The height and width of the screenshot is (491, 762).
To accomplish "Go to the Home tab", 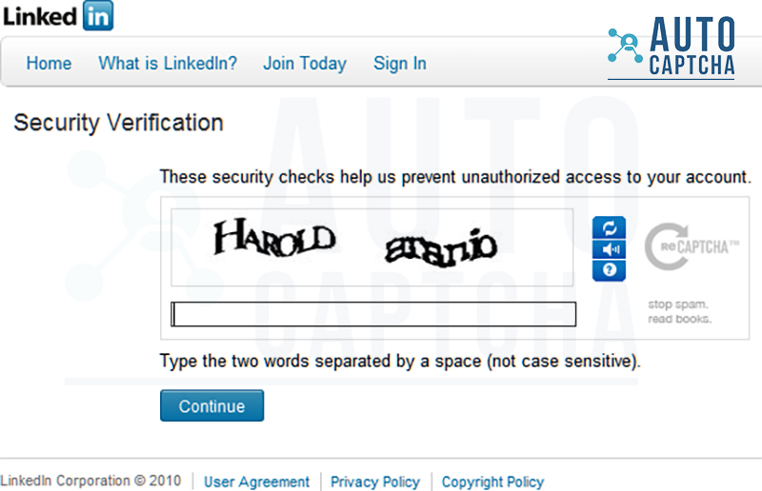I will tap(49, 64).
